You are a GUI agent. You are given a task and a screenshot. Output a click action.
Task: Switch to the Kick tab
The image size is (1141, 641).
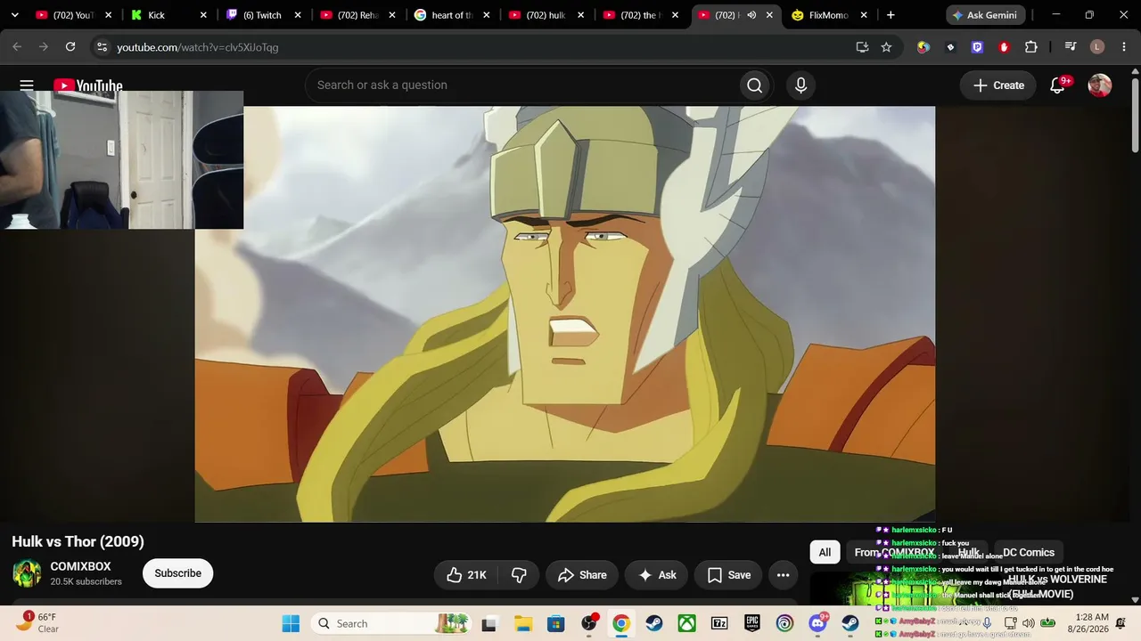pos(168,15)
